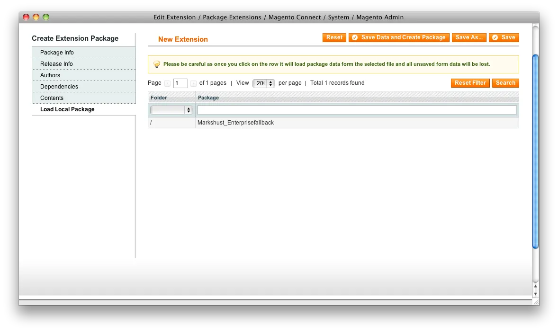Click the up-down arrows on the Folder filter

click(x=189, y=109)
